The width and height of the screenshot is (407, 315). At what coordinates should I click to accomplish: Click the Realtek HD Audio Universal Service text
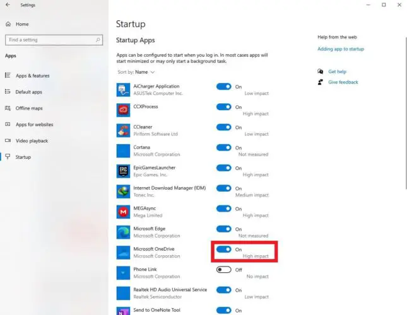coord(170,290)
